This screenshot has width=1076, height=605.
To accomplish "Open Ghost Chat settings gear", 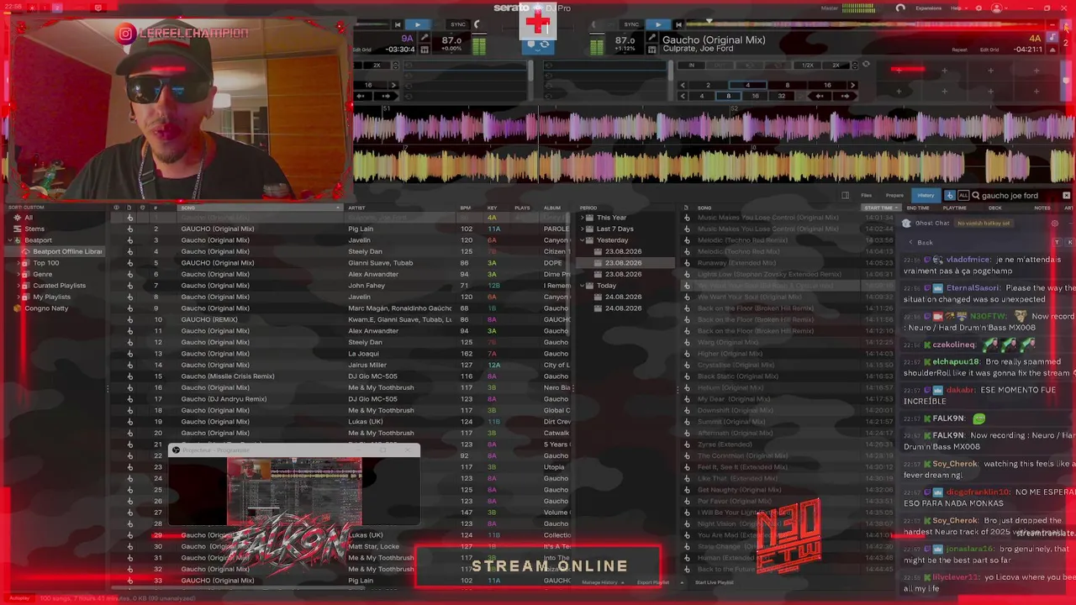I will tap(1055, 224).
